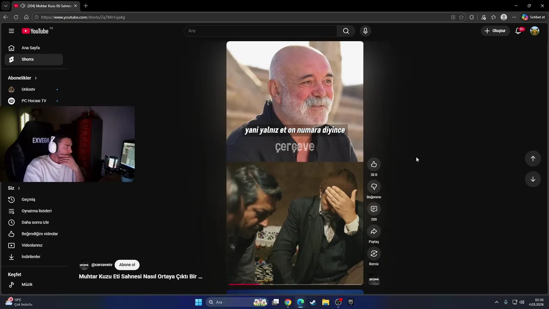The height and width of the screenshot is (309, 549).
Task: Subscribe with the Abone ol button
Action: click(x=127, y=265)
